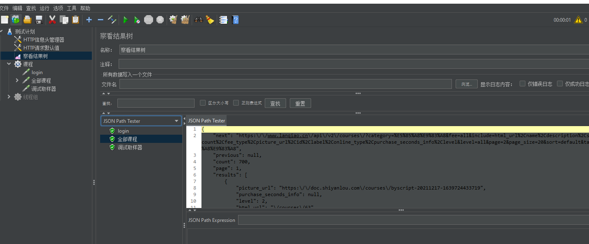Click Start no pauses icon
Screen dimensions: 589x244
(x=137, y=20)
